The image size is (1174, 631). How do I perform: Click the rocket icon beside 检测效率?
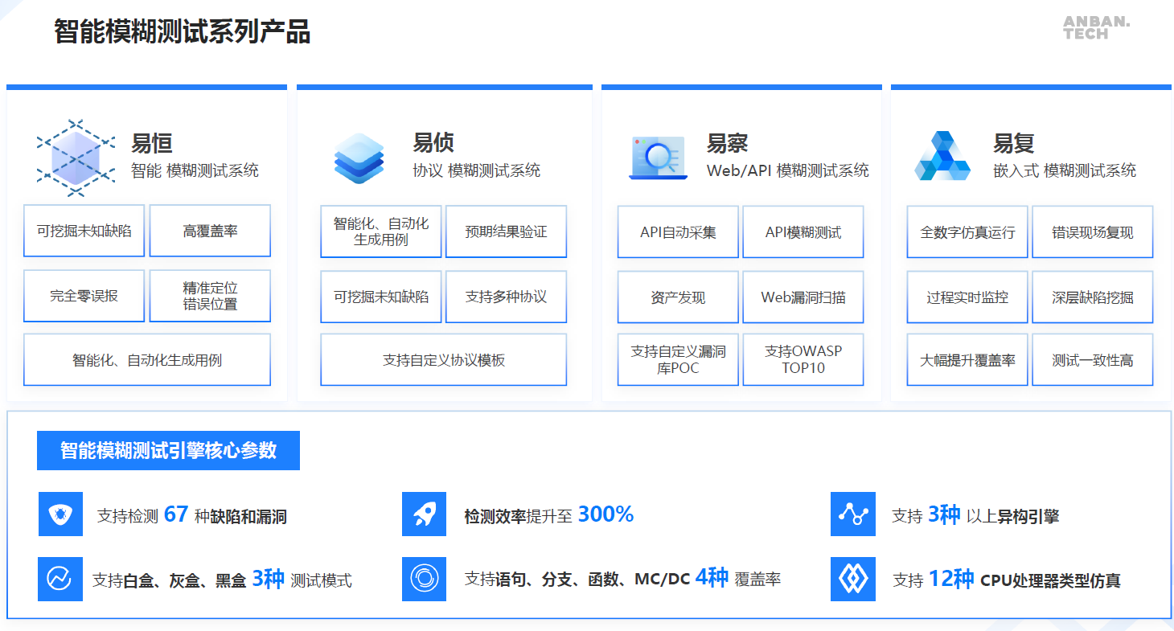(424, 514)
